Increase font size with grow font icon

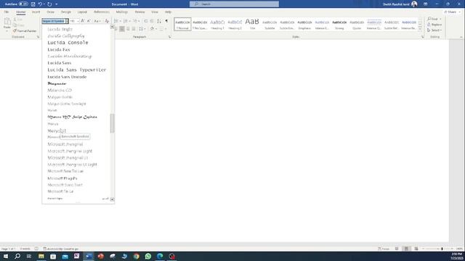pos(83,21)
